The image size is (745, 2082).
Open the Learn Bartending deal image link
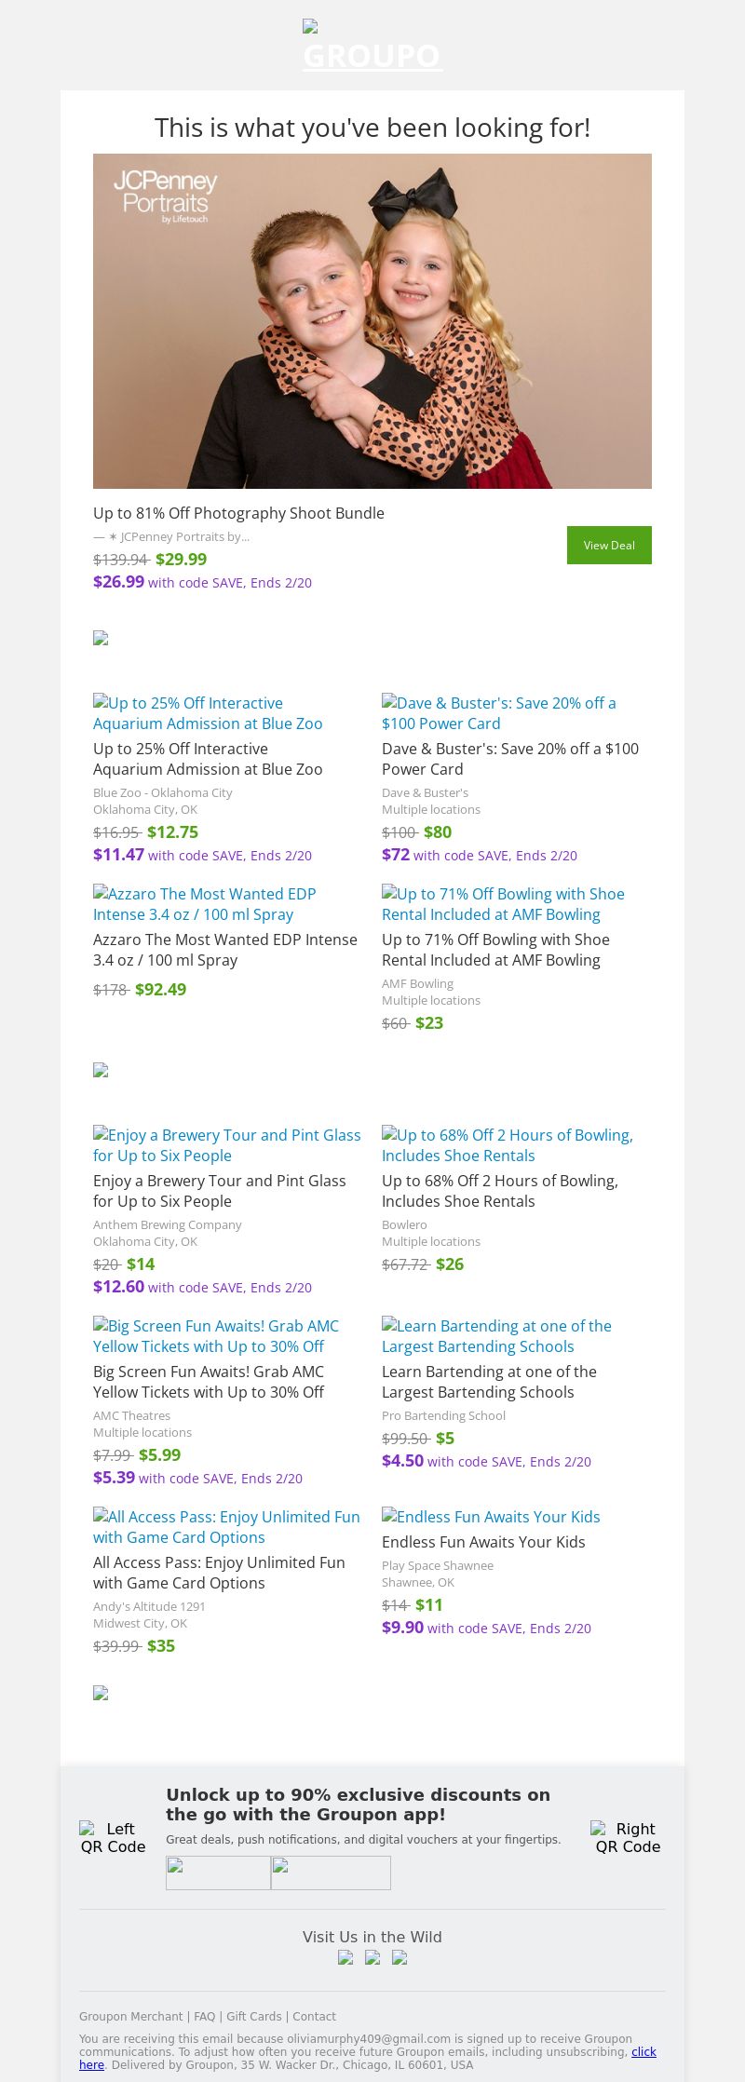496,1336
